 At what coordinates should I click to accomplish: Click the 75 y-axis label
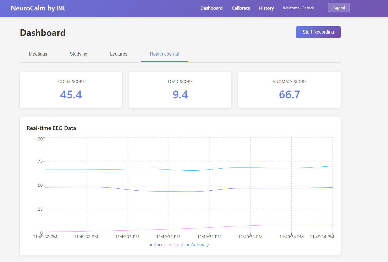(x=40, y=161)
